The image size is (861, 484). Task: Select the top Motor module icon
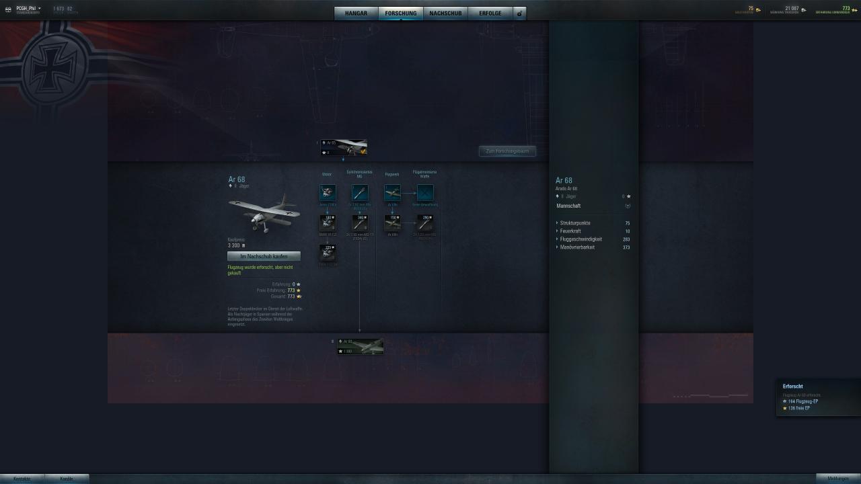(x=328, y=193)
